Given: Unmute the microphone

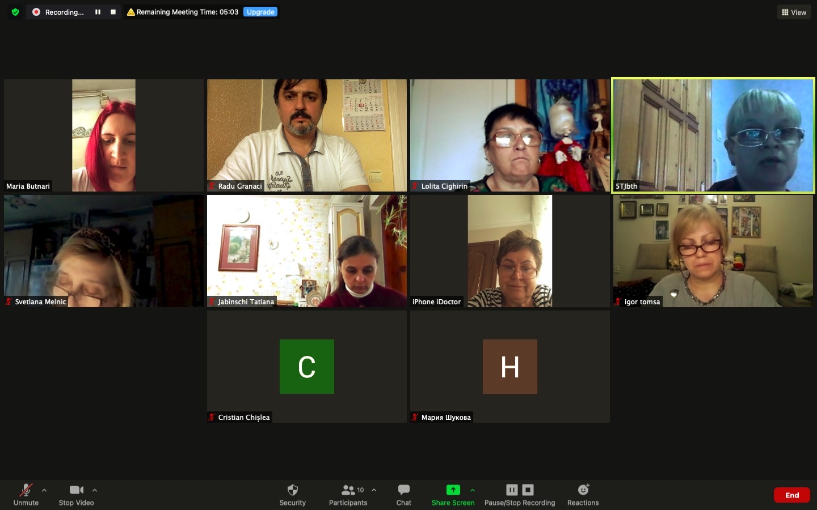Looking at the screenshot, I should [x=26, y=490].
